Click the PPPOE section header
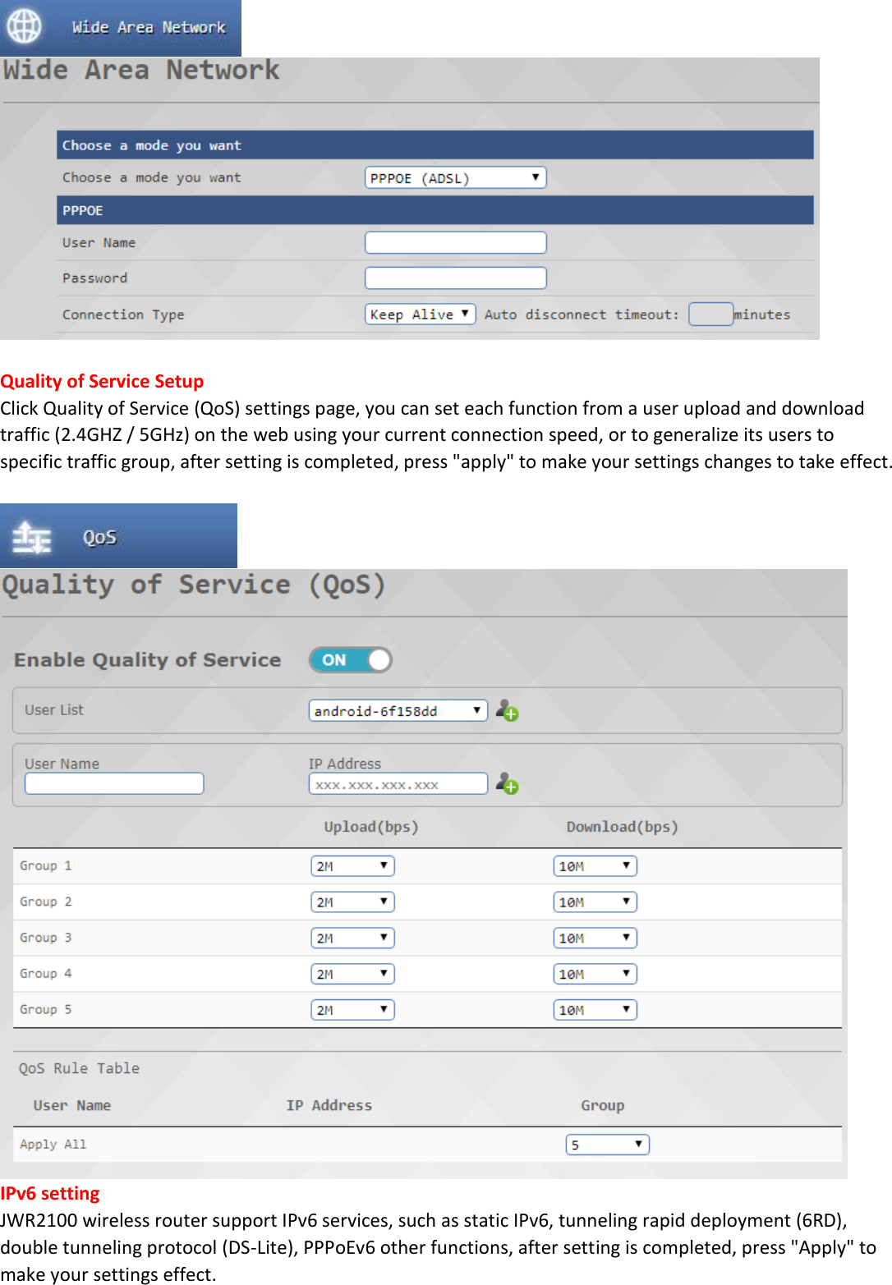892x1285 pixels. (434, 210)
